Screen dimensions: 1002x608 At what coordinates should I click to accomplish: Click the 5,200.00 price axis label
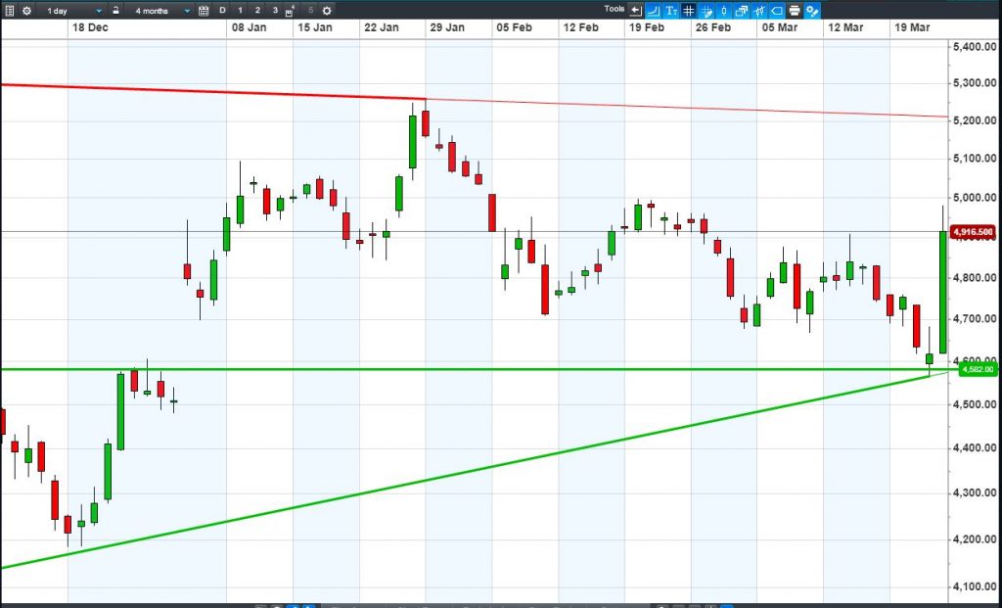[974, 120]
